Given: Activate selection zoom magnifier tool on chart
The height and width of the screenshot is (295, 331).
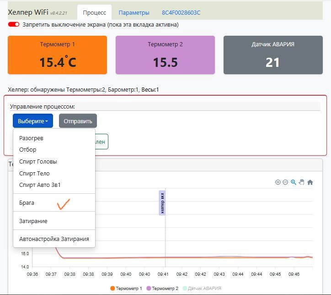Looking at the screenshot, I should coord(293,182).
